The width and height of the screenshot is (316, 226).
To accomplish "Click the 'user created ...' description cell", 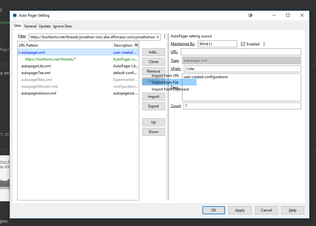I will tap(125, 52).
